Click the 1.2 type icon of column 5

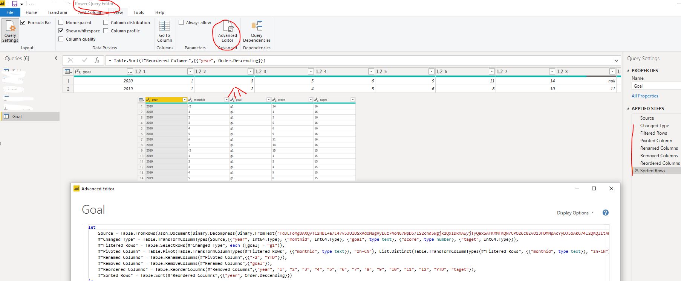[379, 71]
